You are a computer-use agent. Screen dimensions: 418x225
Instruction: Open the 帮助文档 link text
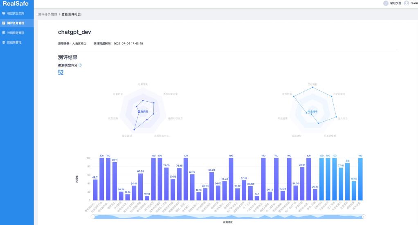[x=396, y=3]
